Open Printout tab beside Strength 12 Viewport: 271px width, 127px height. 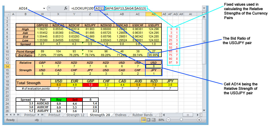tap(54, 115)
